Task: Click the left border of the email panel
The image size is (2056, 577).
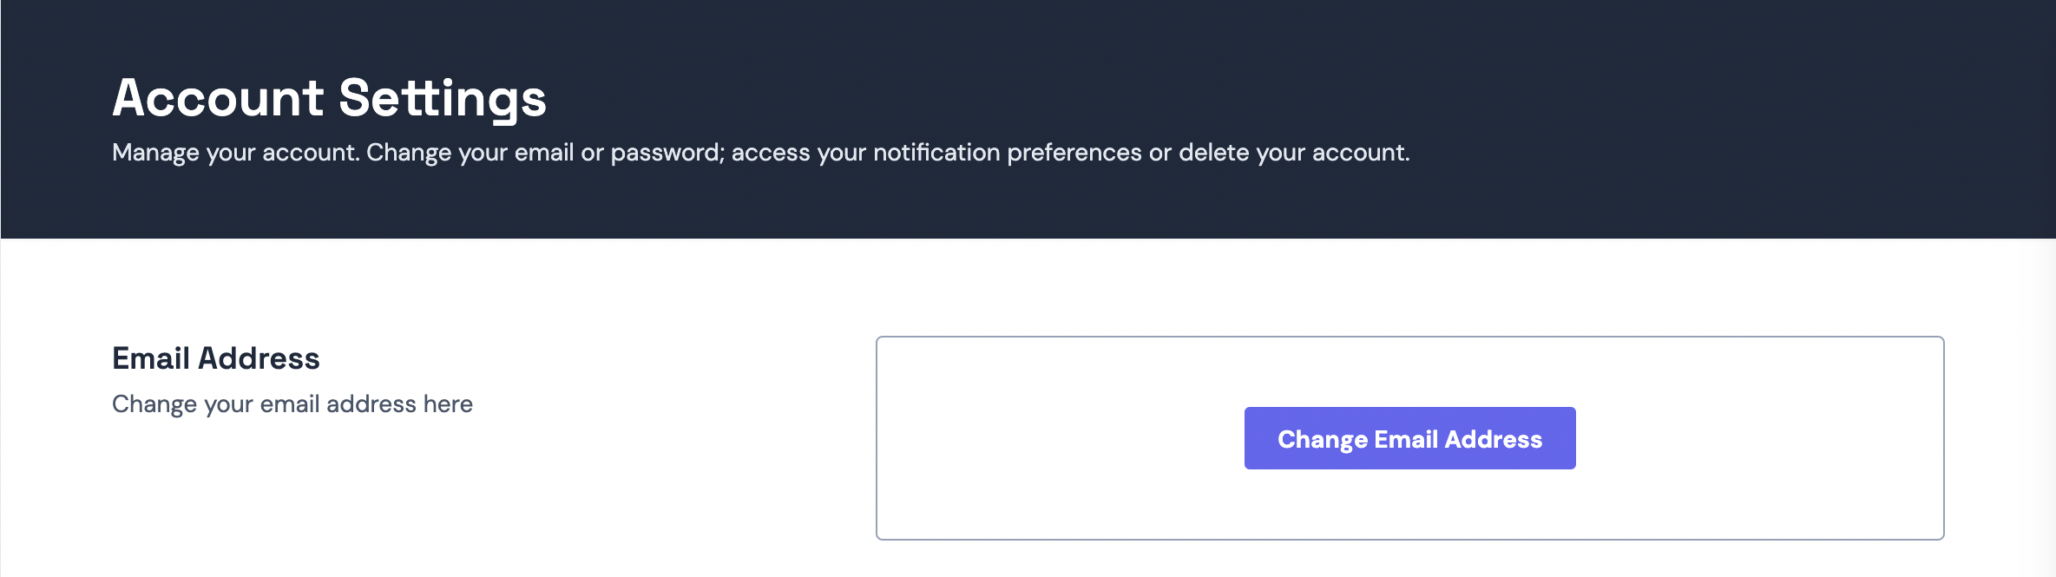Action: click(877, 438)
